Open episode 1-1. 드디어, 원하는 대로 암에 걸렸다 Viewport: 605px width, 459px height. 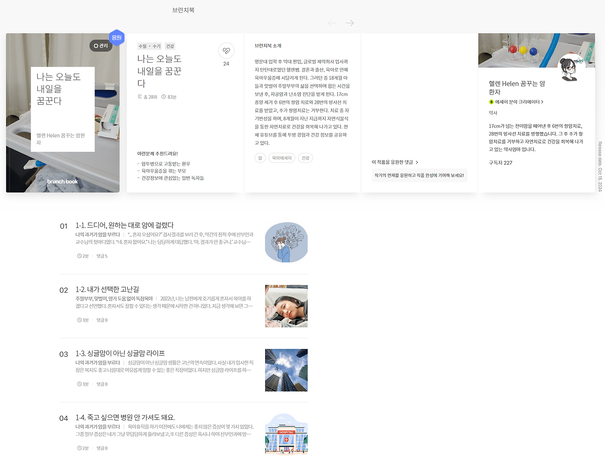[125, 225]
